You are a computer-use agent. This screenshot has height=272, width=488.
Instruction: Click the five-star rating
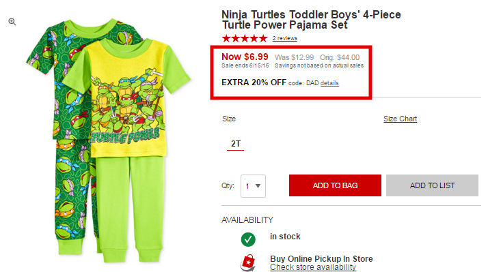point(245,38)
